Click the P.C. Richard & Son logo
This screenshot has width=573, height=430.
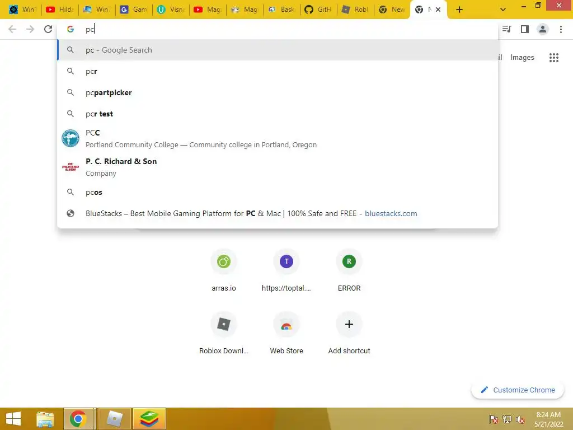click(70, 167)
